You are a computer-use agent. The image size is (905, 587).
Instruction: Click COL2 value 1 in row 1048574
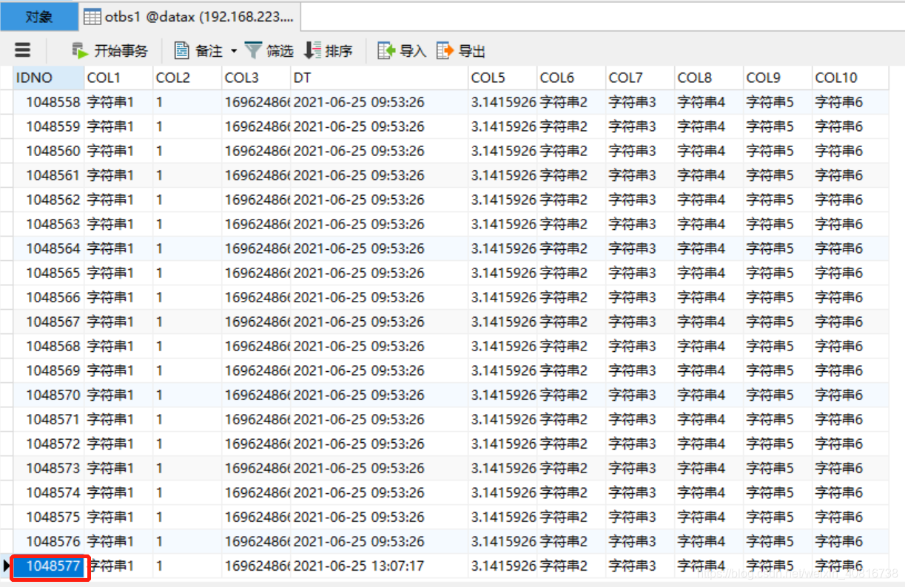pyautogui.click(x=187, y=492)
